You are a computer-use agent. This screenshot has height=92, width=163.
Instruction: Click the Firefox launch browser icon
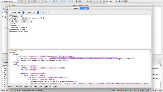[x=126, y=1]
